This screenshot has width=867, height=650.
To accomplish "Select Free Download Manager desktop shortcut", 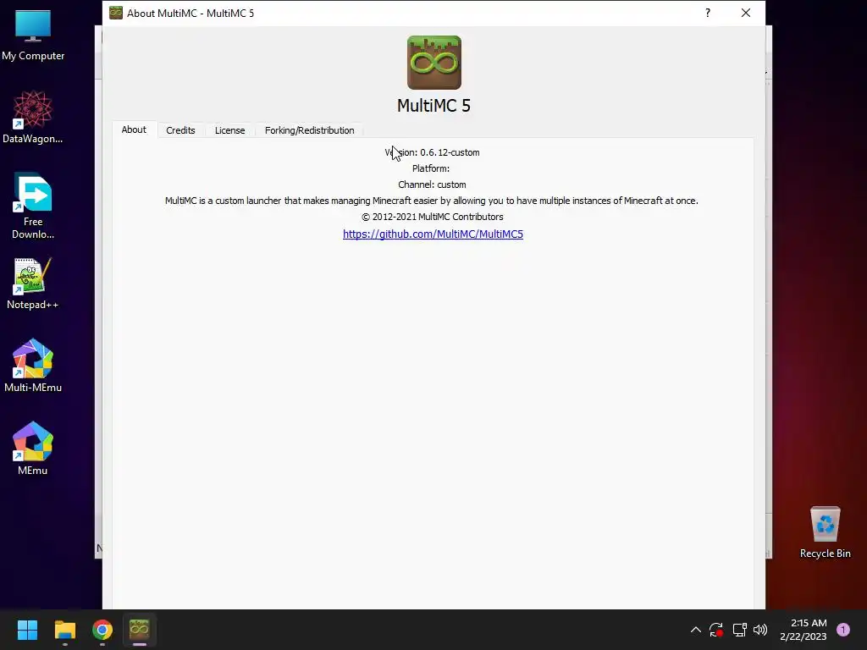I will (33, 206).
